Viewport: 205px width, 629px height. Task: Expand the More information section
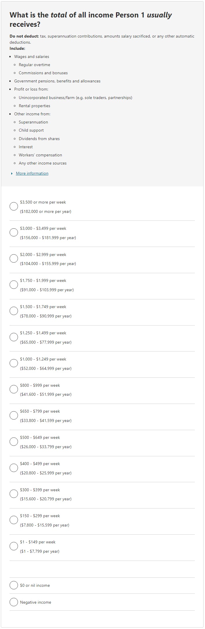(32, 173)
